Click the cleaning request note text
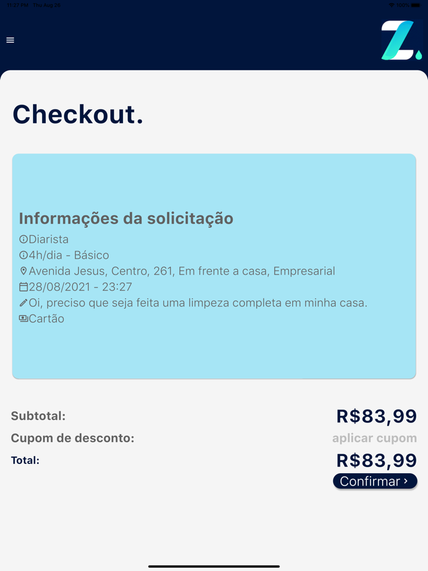Viewport: 428px width, 571px height. pos(197,303)
